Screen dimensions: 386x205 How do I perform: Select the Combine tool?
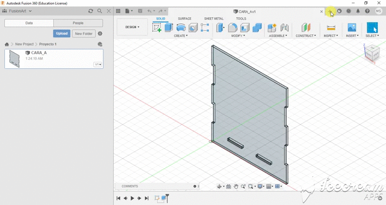[x=257, y=28]
